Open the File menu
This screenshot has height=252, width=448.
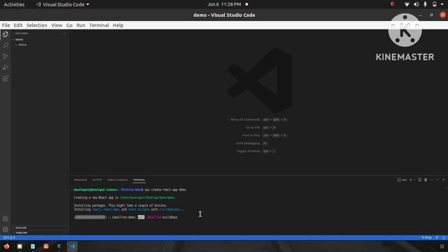(6, 25)
